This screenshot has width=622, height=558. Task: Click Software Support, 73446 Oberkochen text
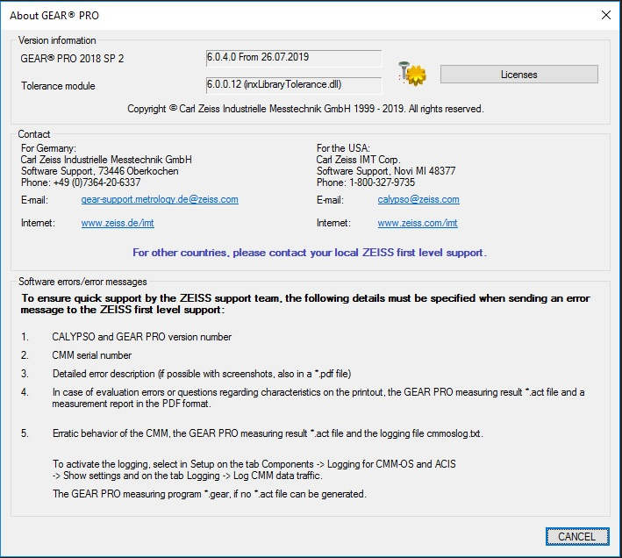click(x=99, y=171)
